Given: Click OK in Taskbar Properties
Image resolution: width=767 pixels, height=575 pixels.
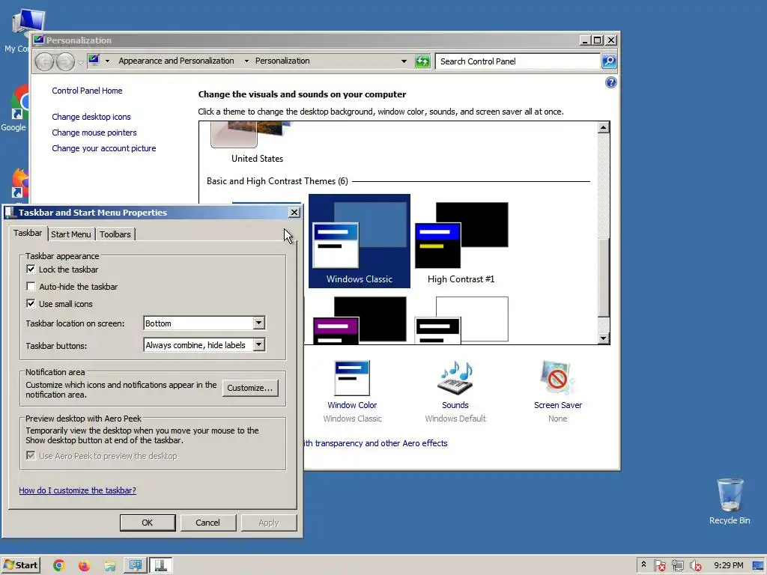Looking at the screenshot, I should [x=148, y=523].
